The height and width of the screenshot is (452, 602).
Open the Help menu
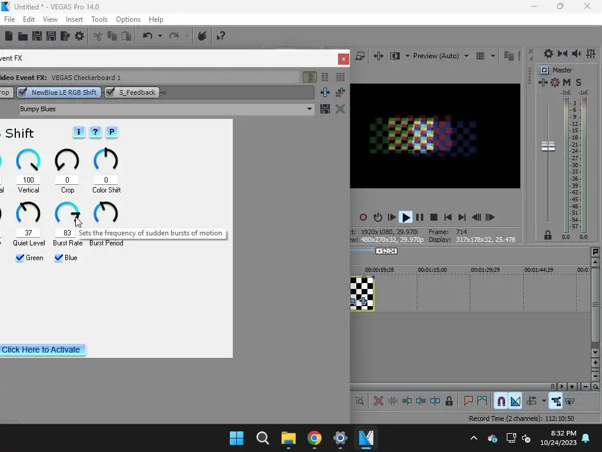(156, 19)
